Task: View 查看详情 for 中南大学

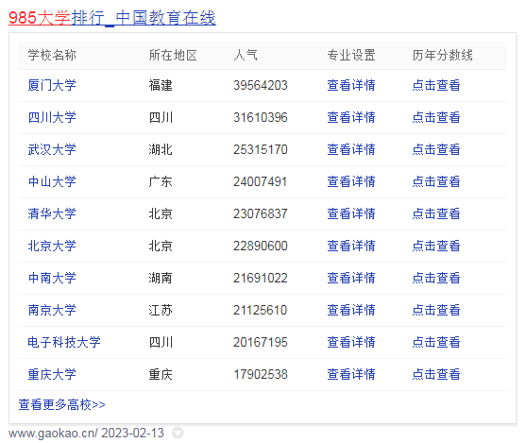Action: [x=351, y=278]
